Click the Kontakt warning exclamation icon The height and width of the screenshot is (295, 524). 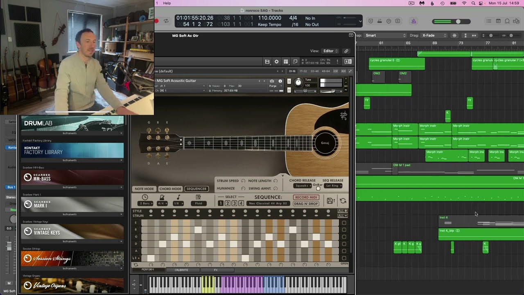point(337,61)
